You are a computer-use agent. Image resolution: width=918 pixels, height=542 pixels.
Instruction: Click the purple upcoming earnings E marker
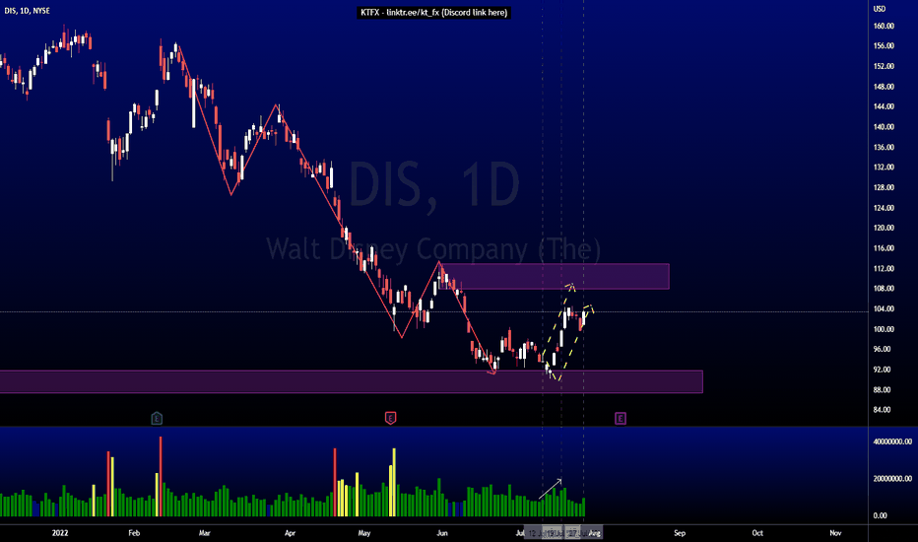coord(621,418)
